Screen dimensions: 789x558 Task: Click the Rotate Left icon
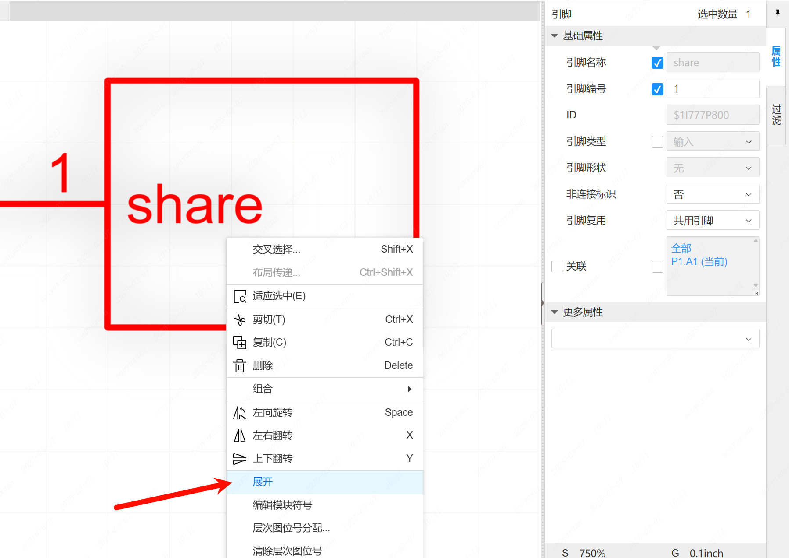click(x=239, y=413)
